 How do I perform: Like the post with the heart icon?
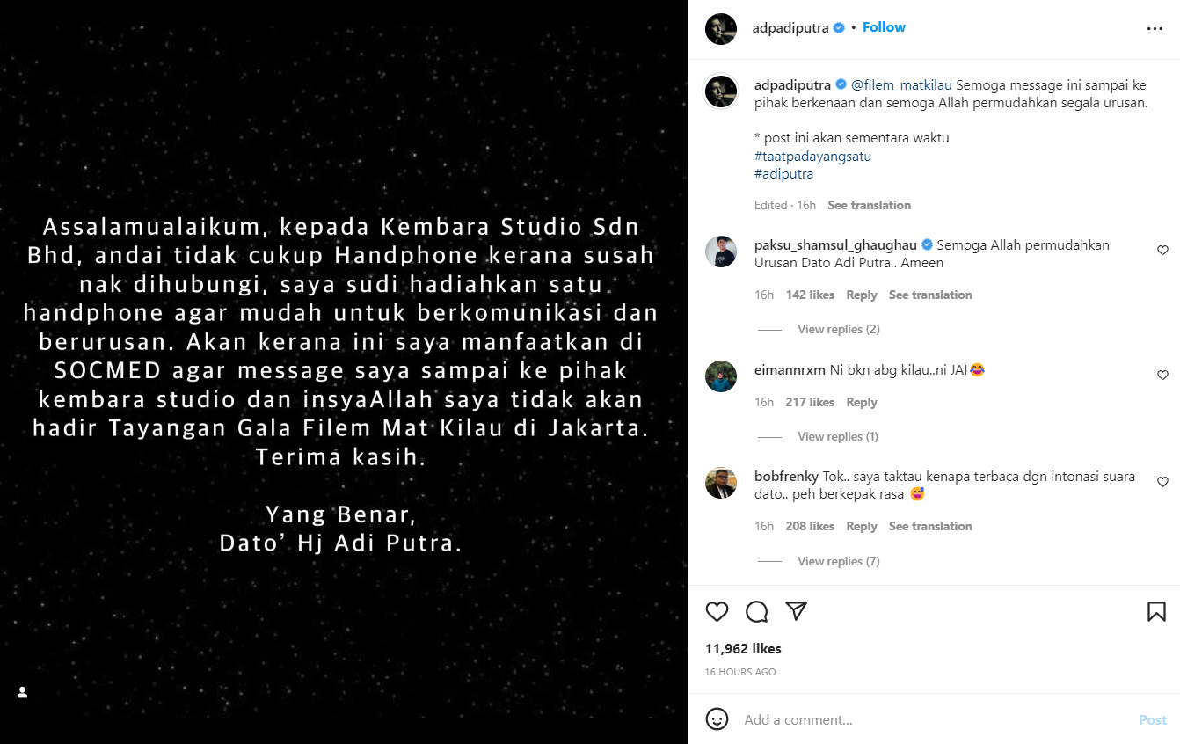point(717,611)
